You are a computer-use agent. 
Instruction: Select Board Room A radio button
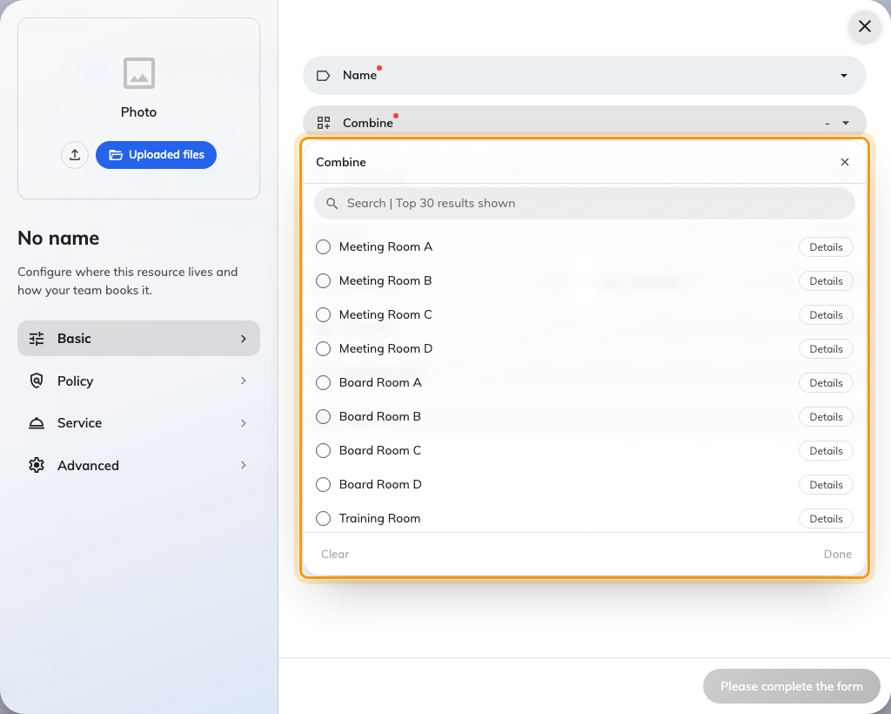click(x=324, y=382)
